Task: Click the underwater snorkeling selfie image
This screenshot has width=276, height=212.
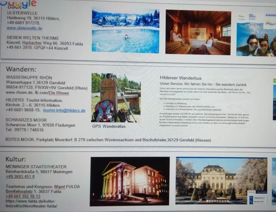Action: tap(256, 35)
